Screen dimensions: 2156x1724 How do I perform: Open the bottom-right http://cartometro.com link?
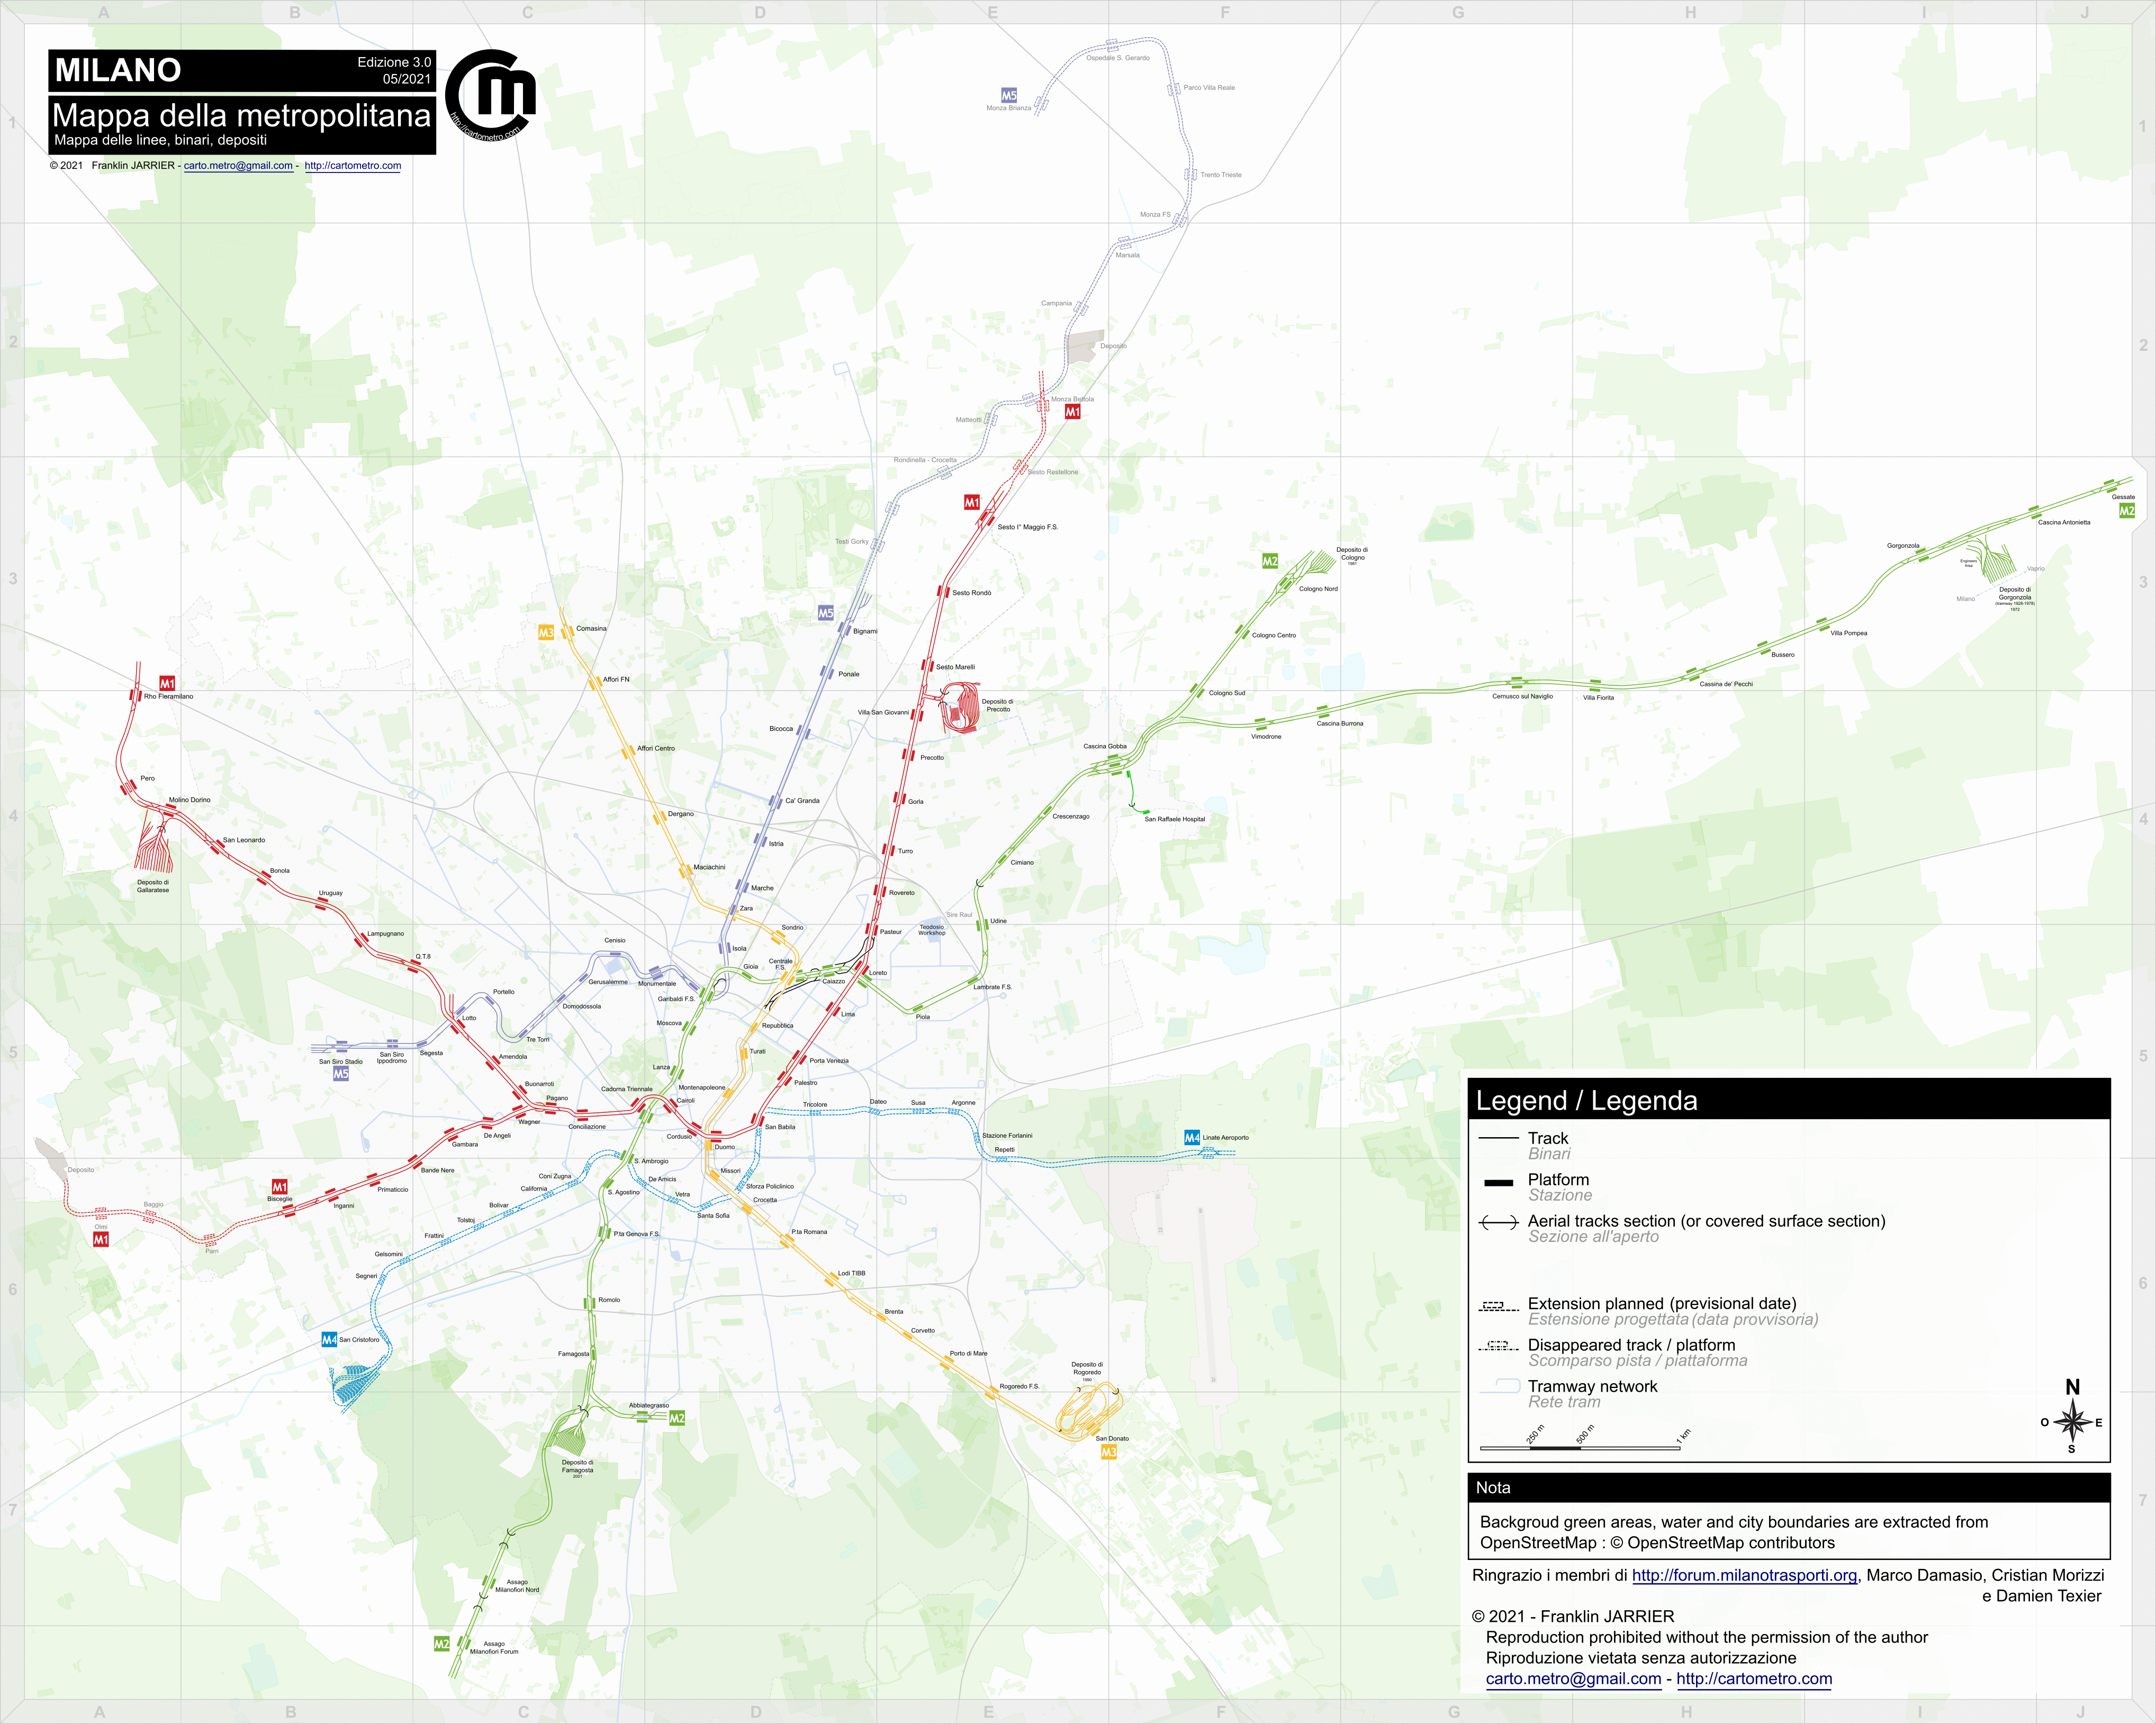pyautogui.click(x=1754, y=1679)
